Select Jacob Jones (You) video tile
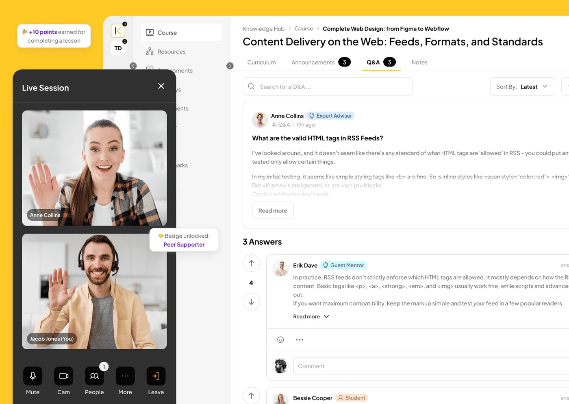 click(x=94, y=291)
